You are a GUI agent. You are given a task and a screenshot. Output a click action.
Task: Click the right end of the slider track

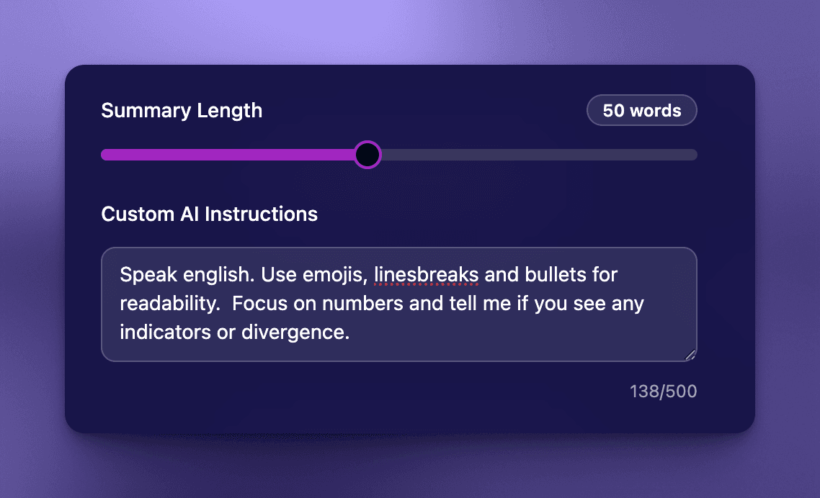tap(692, 154)
